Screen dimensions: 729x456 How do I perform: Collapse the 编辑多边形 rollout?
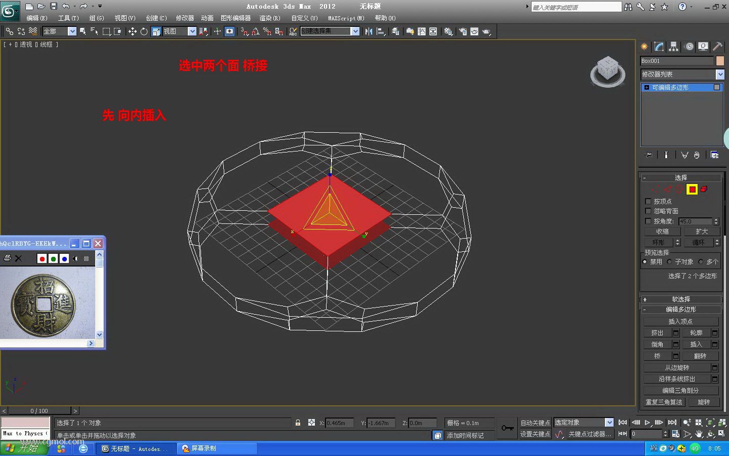pos(681,310)
